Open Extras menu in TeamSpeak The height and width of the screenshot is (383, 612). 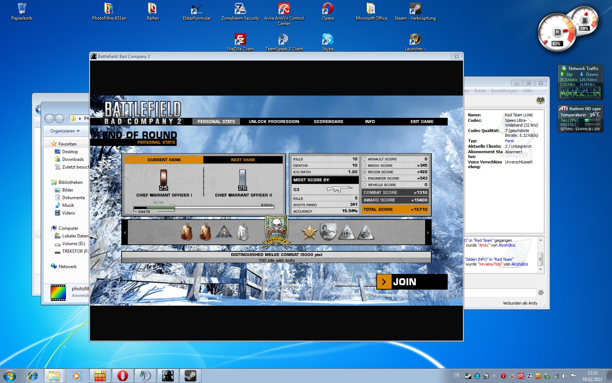[x=480, y=91]
